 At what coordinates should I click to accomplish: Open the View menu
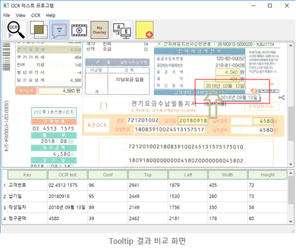20,15
